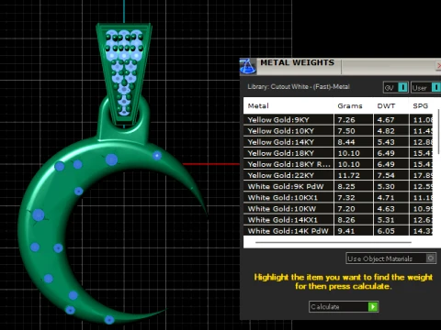The height and width of the screenshot is (330, 441).
Task: Click the 9.41 grams value
Action: pyautogui.click(x=346, y=231)
